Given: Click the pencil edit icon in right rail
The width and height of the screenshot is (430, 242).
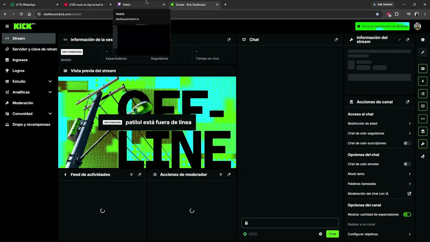Looking at the screenshot, I should (x=423, y=52).
